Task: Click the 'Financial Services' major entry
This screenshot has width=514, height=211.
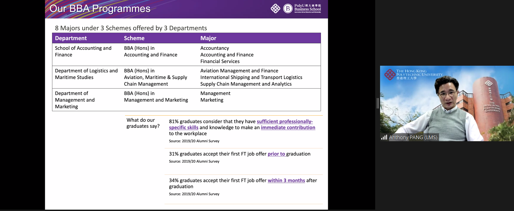Action: (x=220, y=61)
